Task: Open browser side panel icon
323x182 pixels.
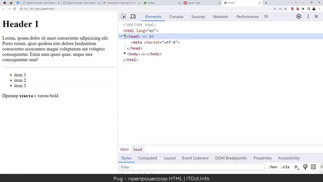Action: (x=308, y=9)
